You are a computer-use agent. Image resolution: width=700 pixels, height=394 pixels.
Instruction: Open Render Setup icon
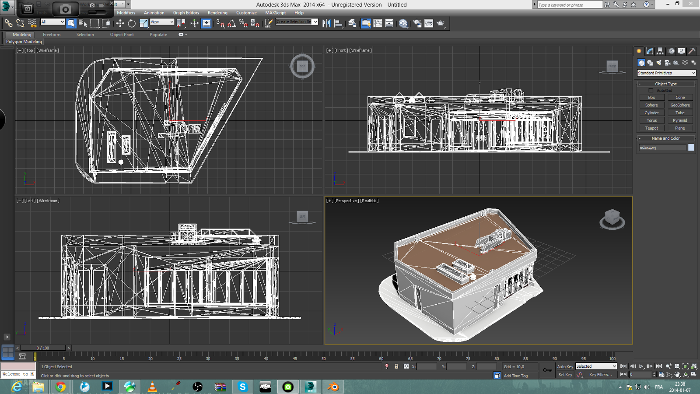tap(417, 23)
